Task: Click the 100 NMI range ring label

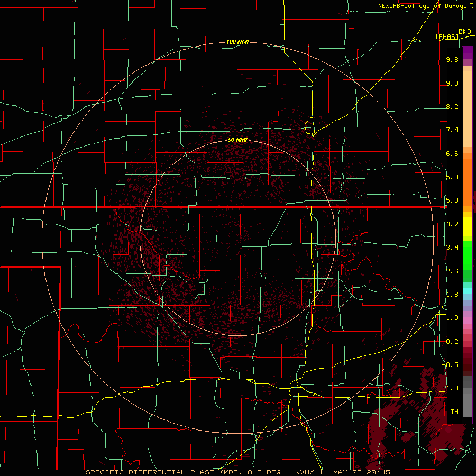Action: point(237,42)
